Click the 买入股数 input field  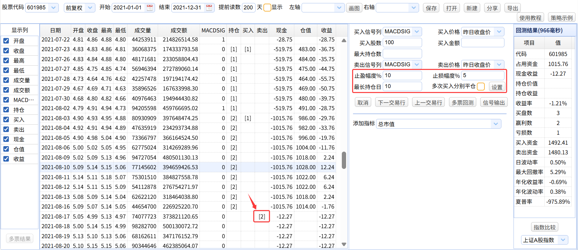(402, 42)
